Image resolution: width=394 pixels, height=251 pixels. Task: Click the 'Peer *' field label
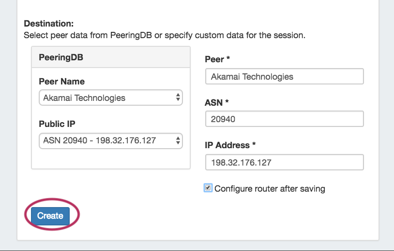click(217, 59)
